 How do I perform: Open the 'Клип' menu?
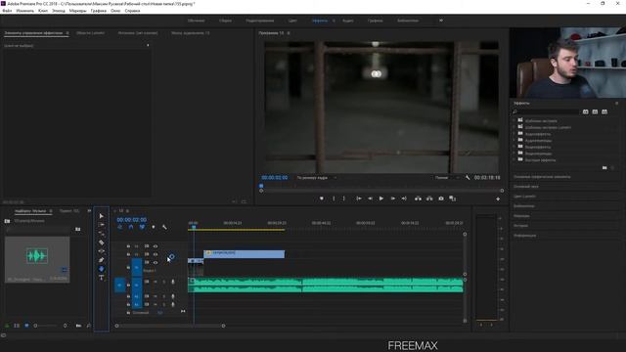coord(43,11)
